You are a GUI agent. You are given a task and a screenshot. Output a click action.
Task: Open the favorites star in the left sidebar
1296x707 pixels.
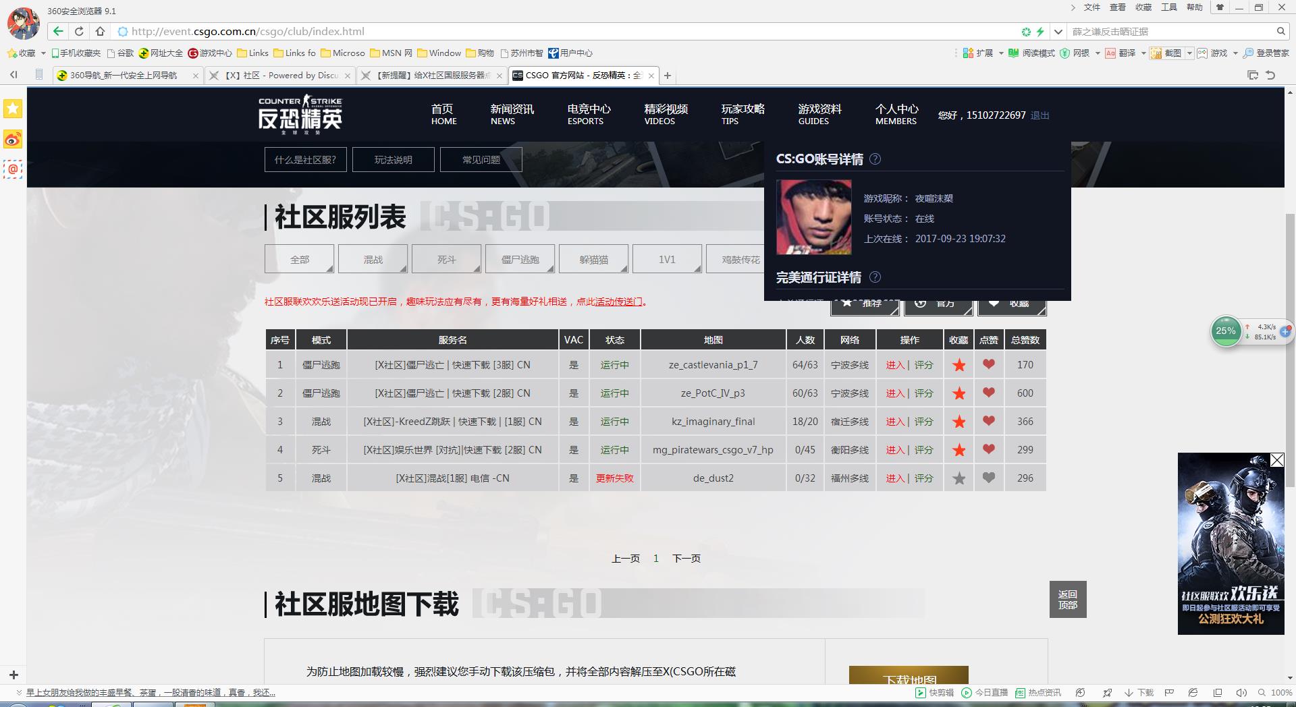click(x=13, y=109)
